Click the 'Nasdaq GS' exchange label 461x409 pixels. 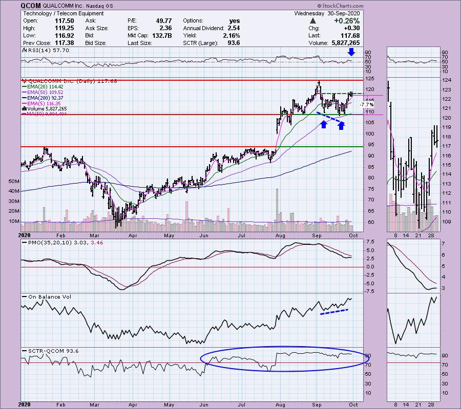pos(99,6)
